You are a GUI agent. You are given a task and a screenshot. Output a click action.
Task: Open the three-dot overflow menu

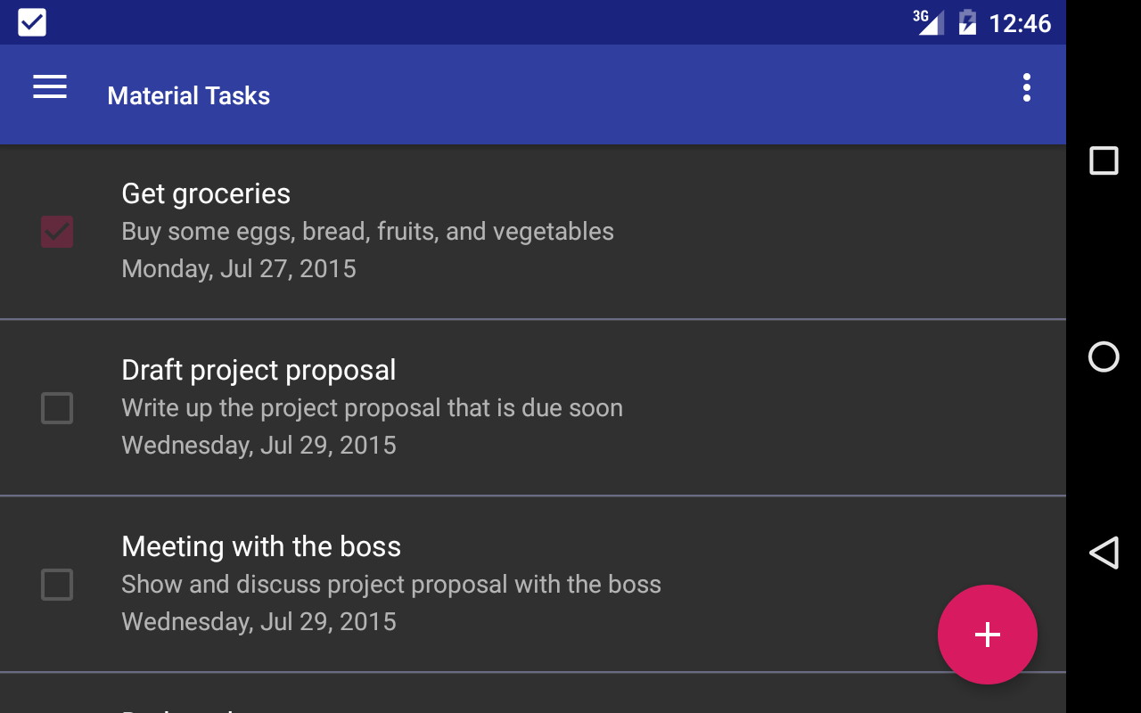(x=1027, y=87)
